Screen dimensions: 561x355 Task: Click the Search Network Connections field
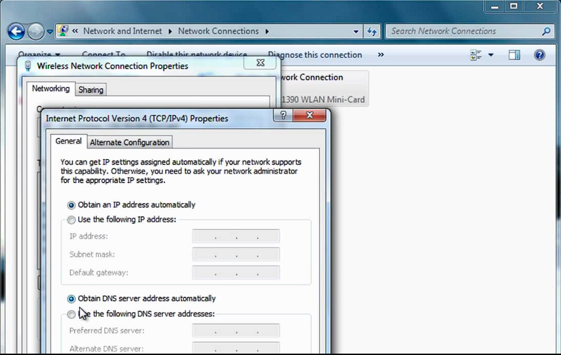point(463,31)
